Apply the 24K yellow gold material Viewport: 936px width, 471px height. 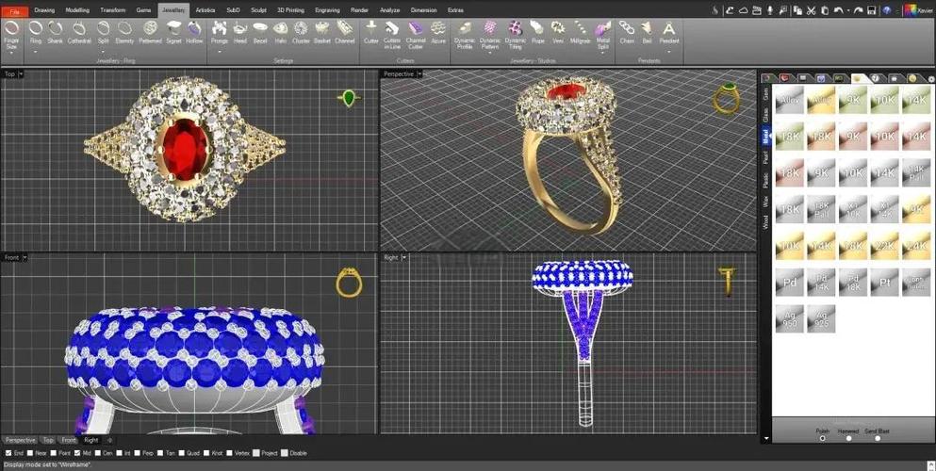click(915, 246)
